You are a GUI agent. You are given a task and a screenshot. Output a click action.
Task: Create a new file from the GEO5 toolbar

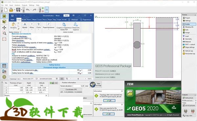pyautogui.click(x=6, y=10)
